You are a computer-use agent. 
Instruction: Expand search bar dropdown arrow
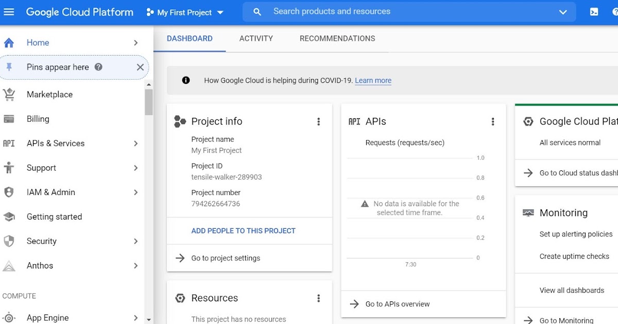coord(563,12)
